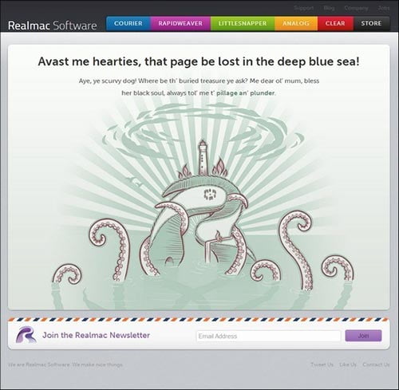
Task: Click the Contact Us link
Action: click(x=376, y=364)
